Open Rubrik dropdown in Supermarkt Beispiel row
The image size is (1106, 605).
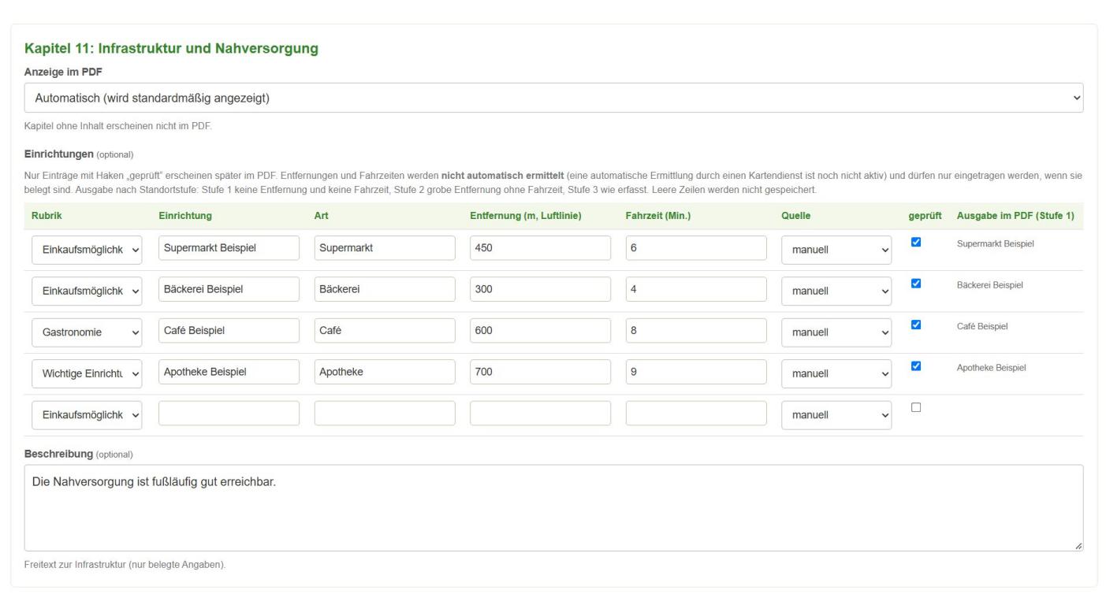(x=87, y=250)
